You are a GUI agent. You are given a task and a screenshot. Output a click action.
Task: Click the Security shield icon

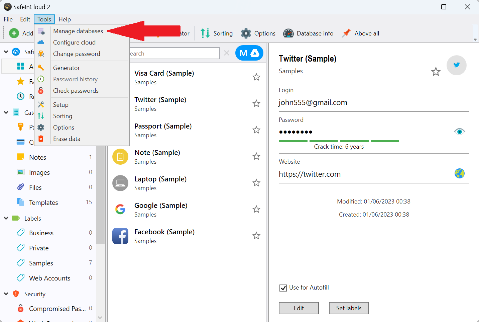tap(16, 294)
